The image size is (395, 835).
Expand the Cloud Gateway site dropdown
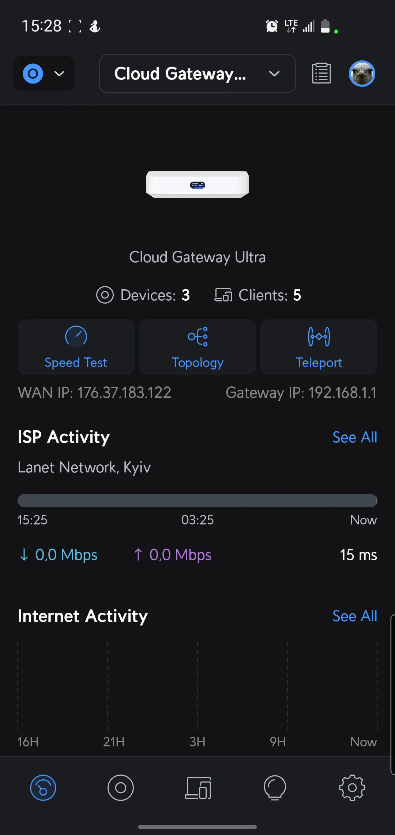pyautogui.click(x=197, y=74)
